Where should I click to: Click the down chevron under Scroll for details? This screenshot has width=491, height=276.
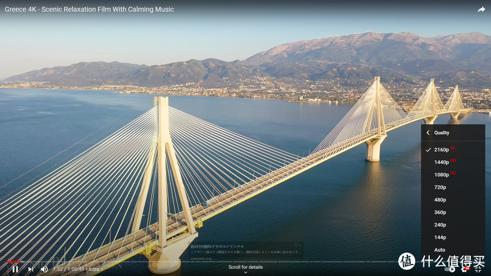pos(245,273)
